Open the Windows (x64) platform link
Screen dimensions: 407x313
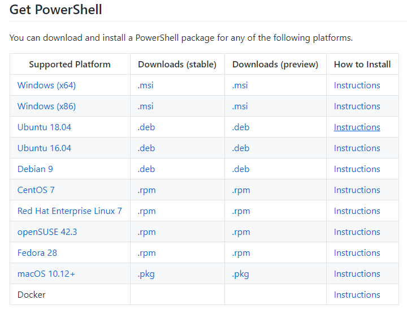[x=46, y=85]
